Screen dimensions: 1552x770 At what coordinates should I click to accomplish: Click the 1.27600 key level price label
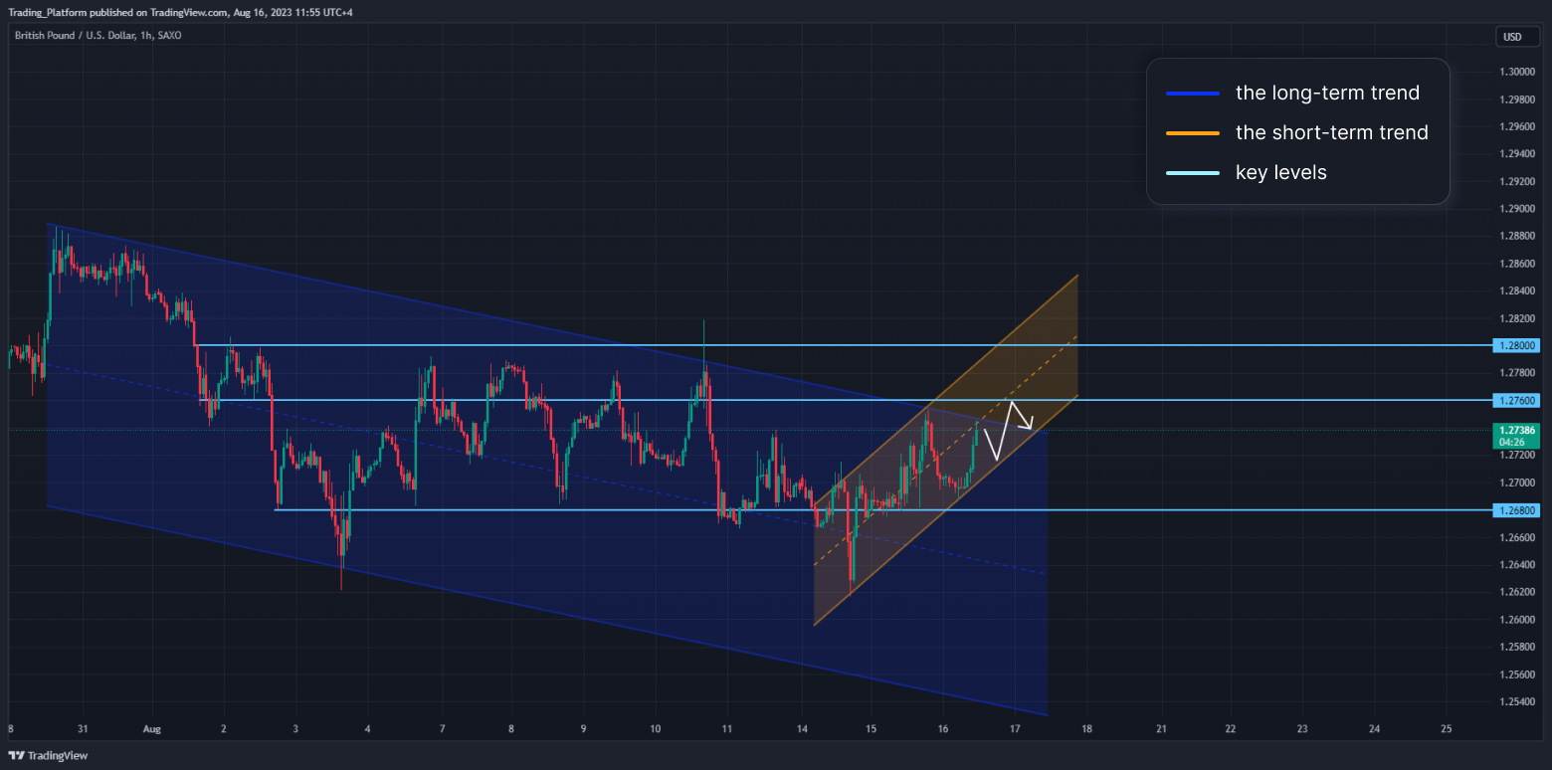click(x=1517, y=400)
